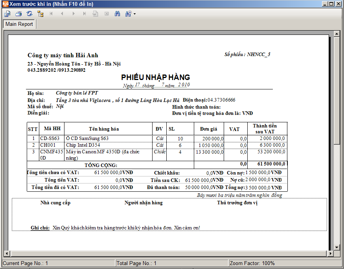
Task: Click phone number 04.37306666
Action: click(x=221, y=100)
